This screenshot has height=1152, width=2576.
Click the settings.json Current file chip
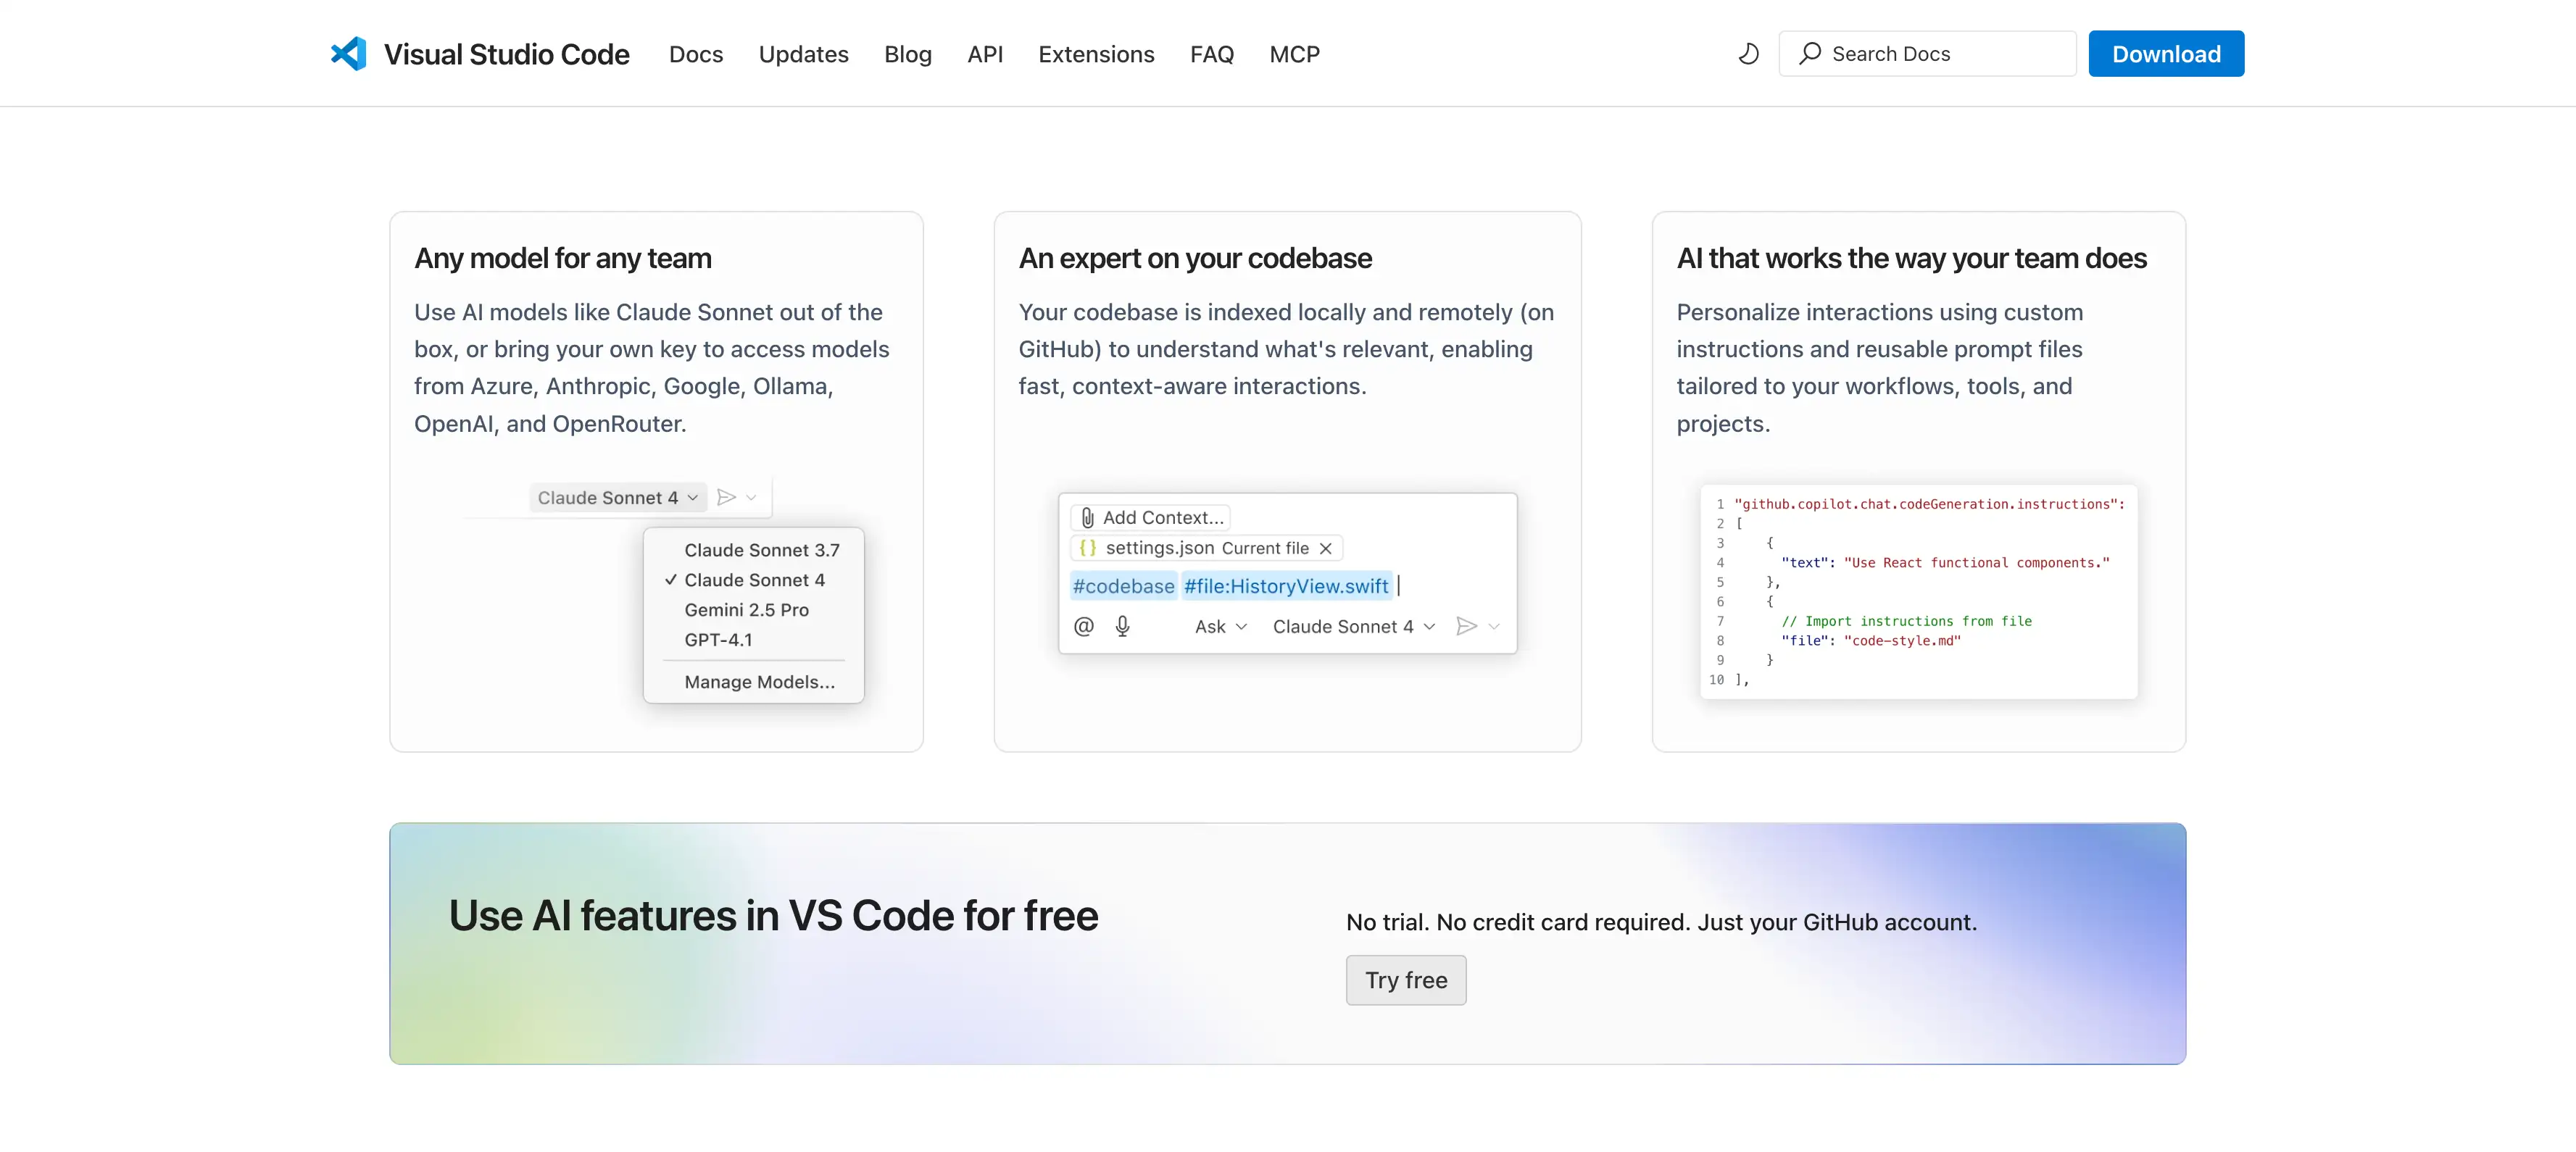[x=1206, y=548]
